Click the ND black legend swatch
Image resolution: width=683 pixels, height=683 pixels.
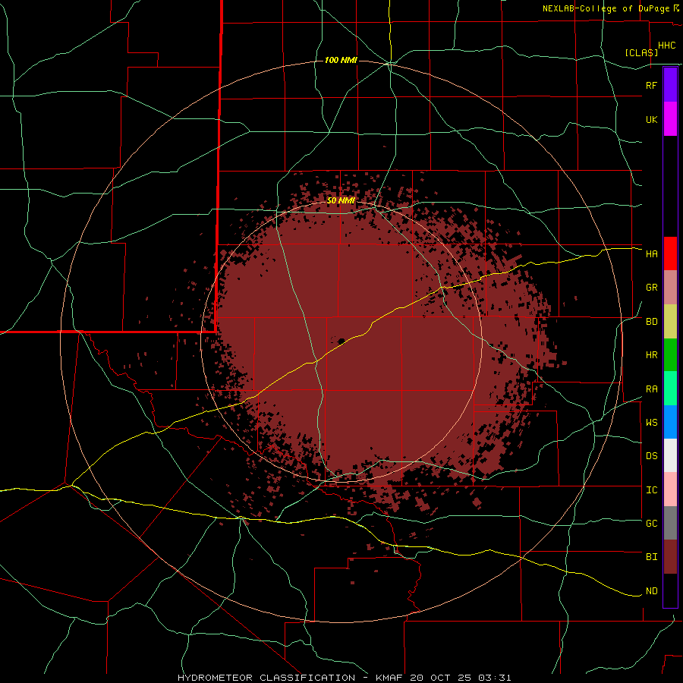(670, 590)
